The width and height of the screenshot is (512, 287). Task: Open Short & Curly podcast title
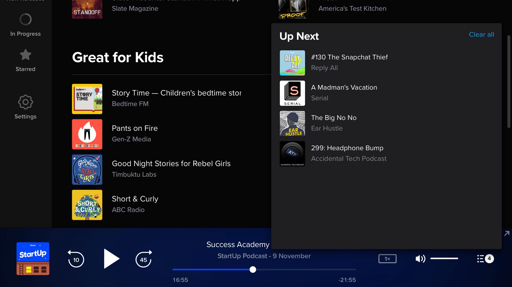(135, 199)
